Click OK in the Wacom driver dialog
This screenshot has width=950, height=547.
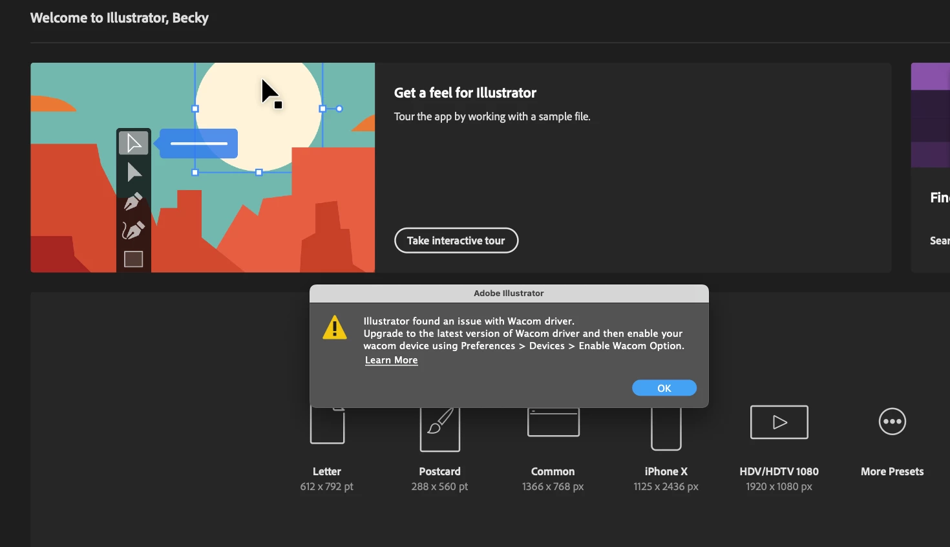coord(664,388)
